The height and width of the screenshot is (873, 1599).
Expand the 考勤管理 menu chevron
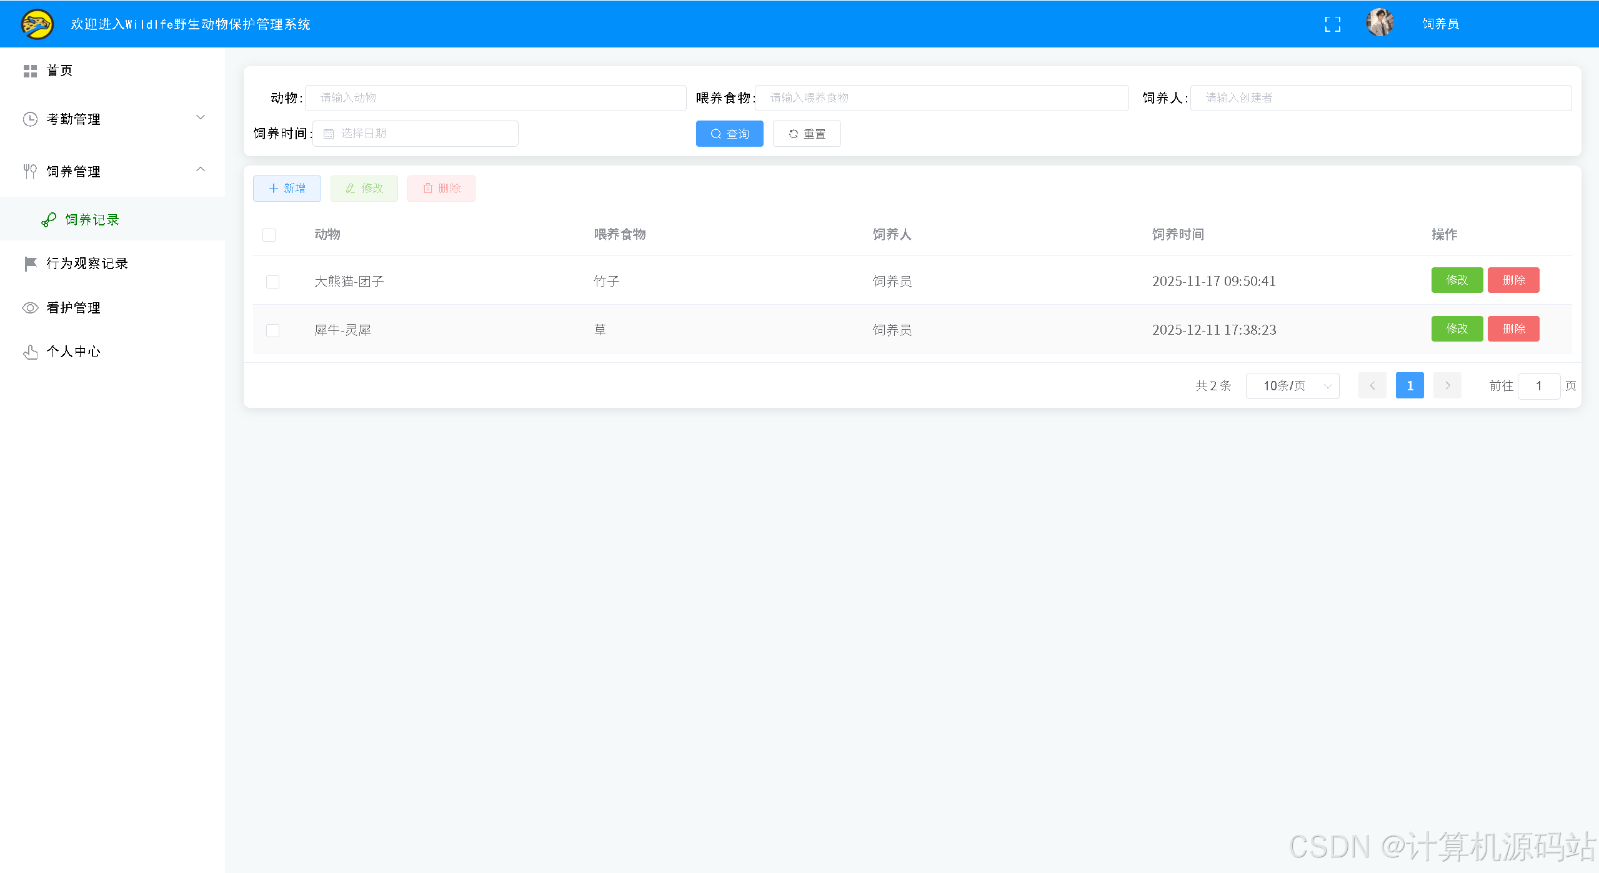click(201, 117)
